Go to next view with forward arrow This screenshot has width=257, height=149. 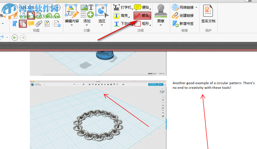tap(23, 38)
